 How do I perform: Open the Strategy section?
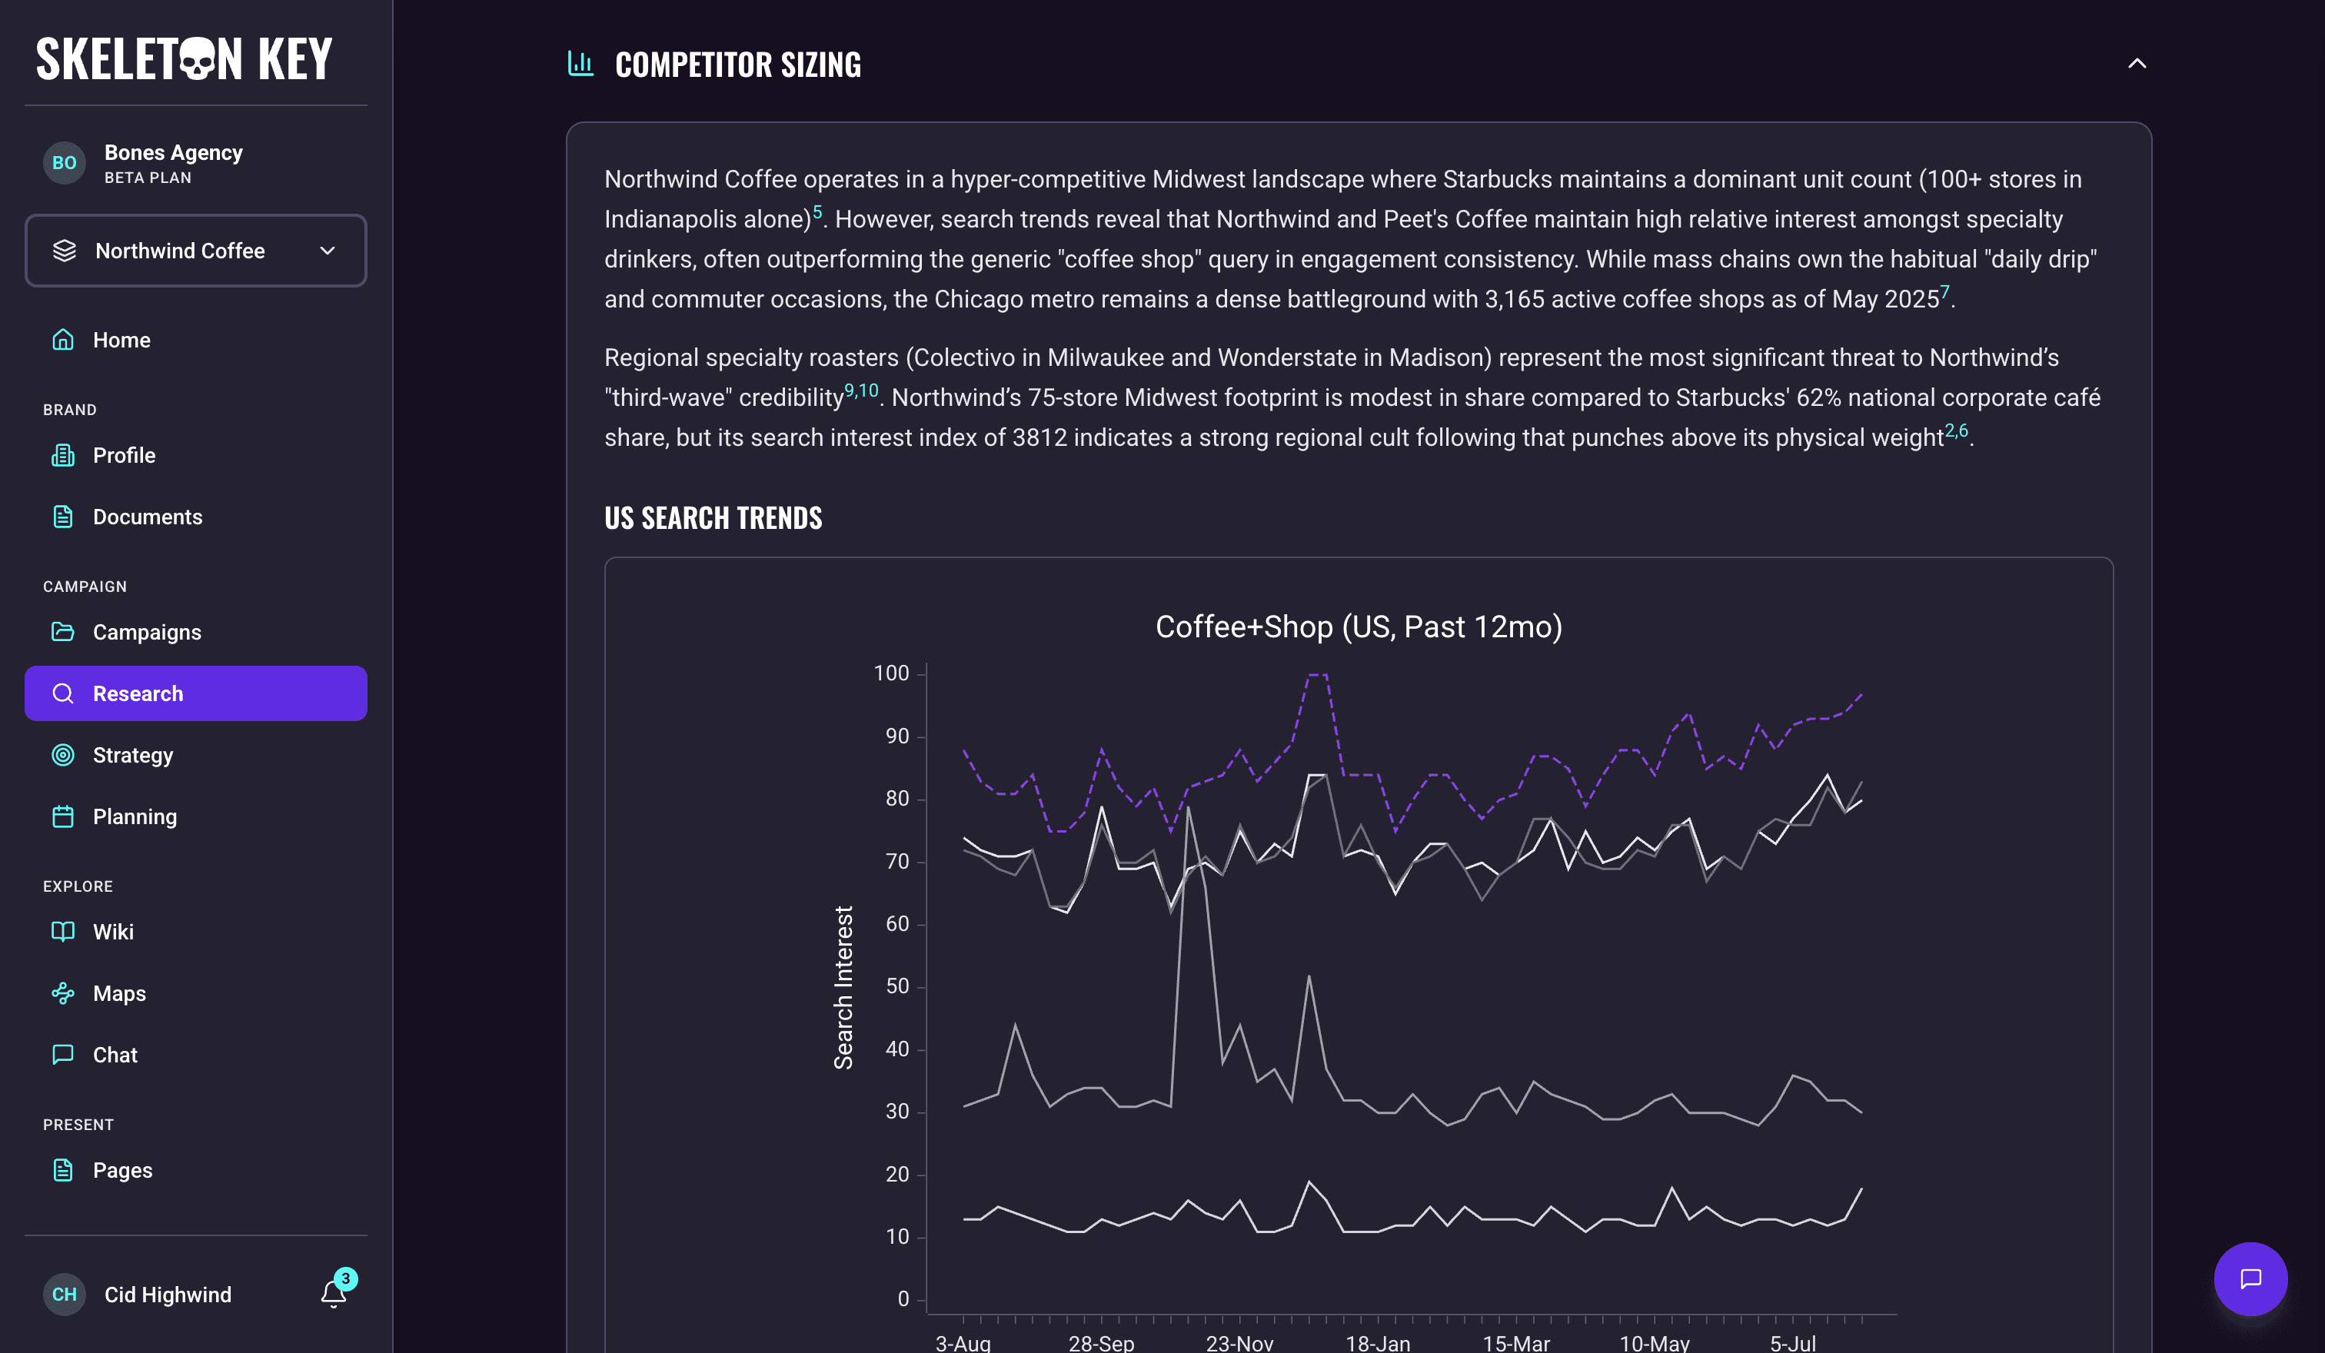coord(195,756)
